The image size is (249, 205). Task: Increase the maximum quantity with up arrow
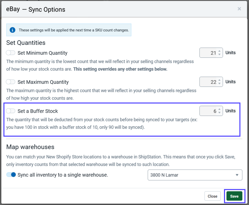(219, 80)
